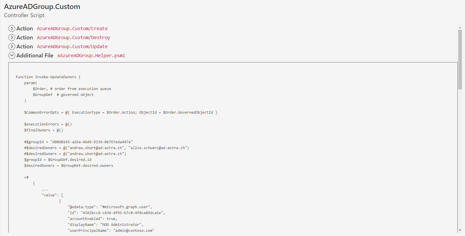Click the "@odata.type" microsoft.graph.user line
The width and height of the screenshot is (465, 236).
(110, 207)
